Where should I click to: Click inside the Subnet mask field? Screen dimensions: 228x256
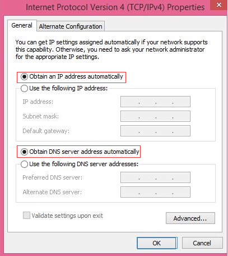coord(155,116)
